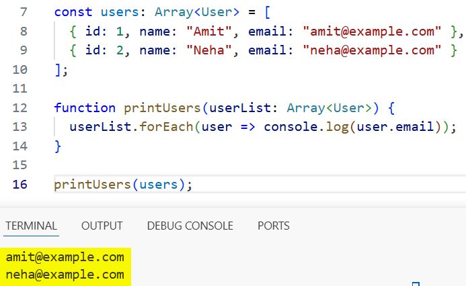466x286 pixels.
Task: Click 'printUsers(users);' call on line 16
Action: pyautogui.click(x=123, y=185)
